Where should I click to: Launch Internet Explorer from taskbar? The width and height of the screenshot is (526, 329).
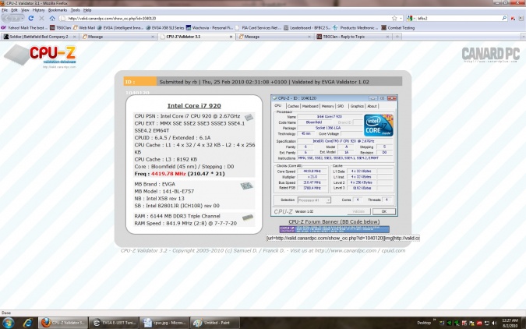tap(28, 323)
